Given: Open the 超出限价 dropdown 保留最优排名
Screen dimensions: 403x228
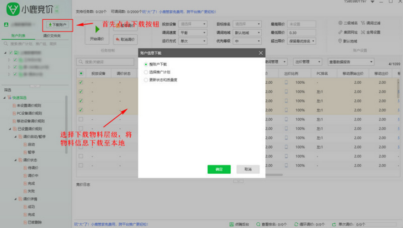Looking at the screenshot, I should [302, 41].
